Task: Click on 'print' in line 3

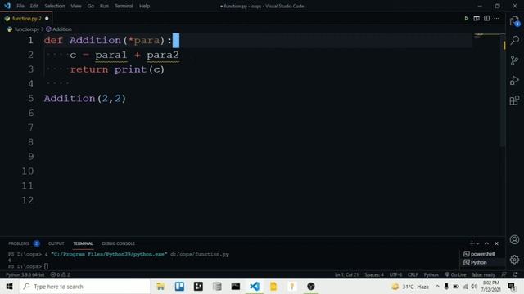Action: tap(131, 69)
